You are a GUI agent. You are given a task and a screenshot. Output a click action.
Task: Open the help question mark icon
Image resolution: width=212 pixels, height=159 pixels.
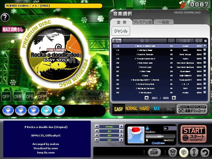(x=5, y=17)
